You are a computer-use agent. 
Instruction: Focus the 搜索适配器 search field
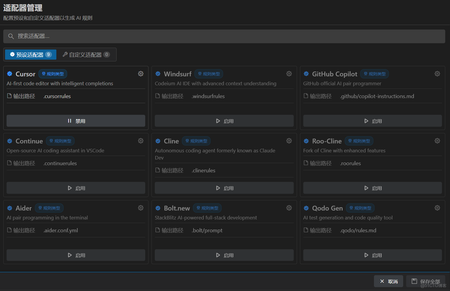[224, 36]
